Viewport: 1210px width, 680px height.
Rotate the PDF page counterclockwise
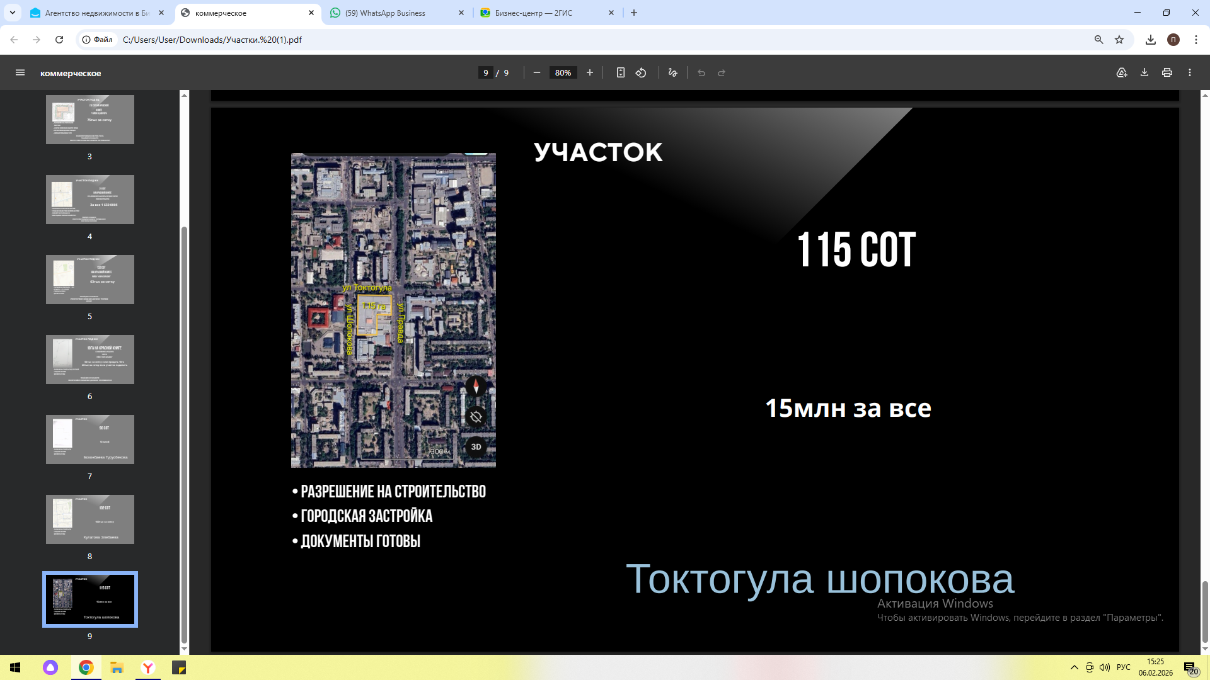tap(641, 72)
